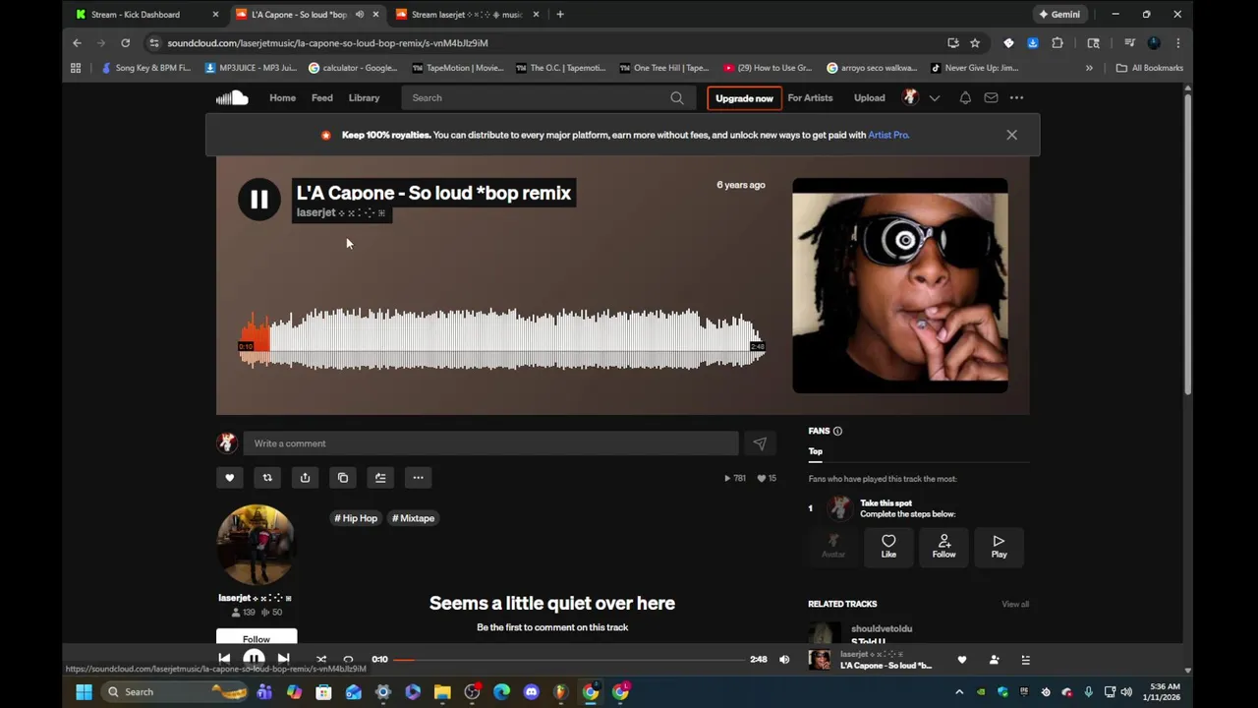View all related tracks
This screenshot has height=708, width=1258.
point(1015,604)
